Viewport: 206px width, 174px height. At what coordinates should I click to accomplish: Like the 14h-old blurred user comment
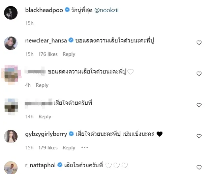coord(199,105)
